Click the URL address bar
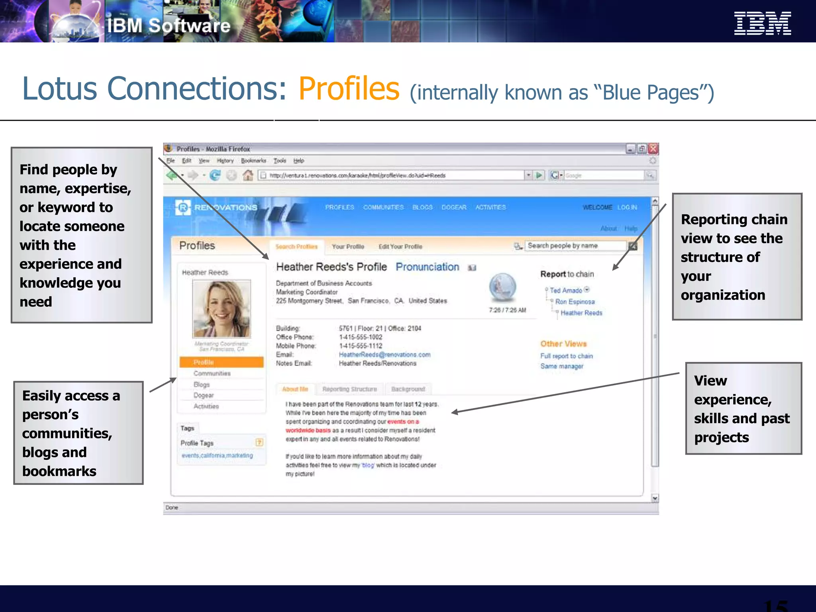The height and width of the screenshot is (612, 816). pyautogui.click(x=391, y=175)
